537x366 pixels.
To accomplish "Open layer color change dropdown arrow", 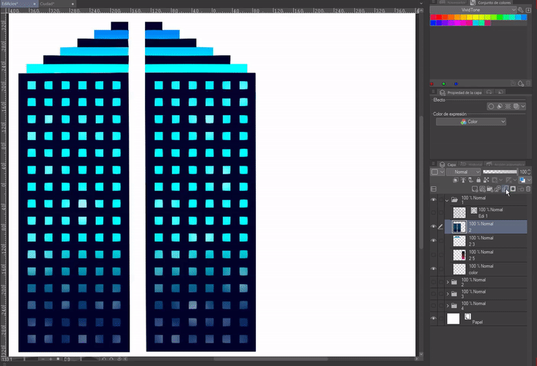I will 529,180.
